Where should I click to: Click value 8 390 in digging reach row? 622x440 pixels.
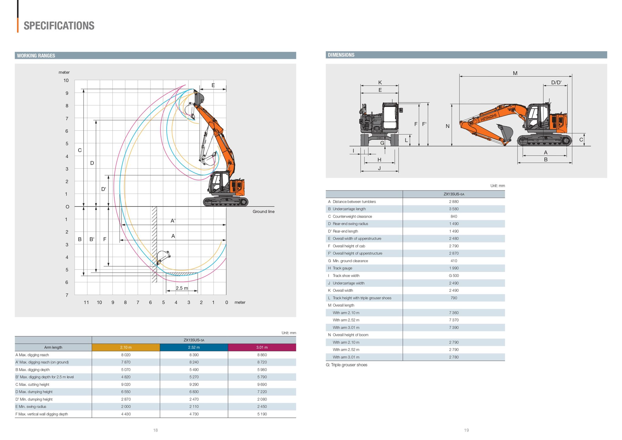(x=194, y=355)
